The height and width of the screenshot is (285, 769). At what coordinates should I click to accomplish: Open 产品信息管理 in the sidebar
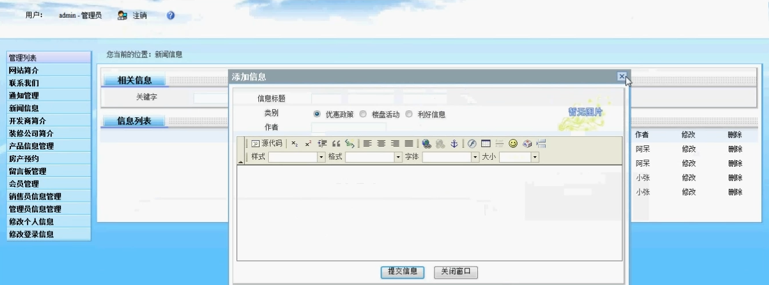[x=49, y=146]
